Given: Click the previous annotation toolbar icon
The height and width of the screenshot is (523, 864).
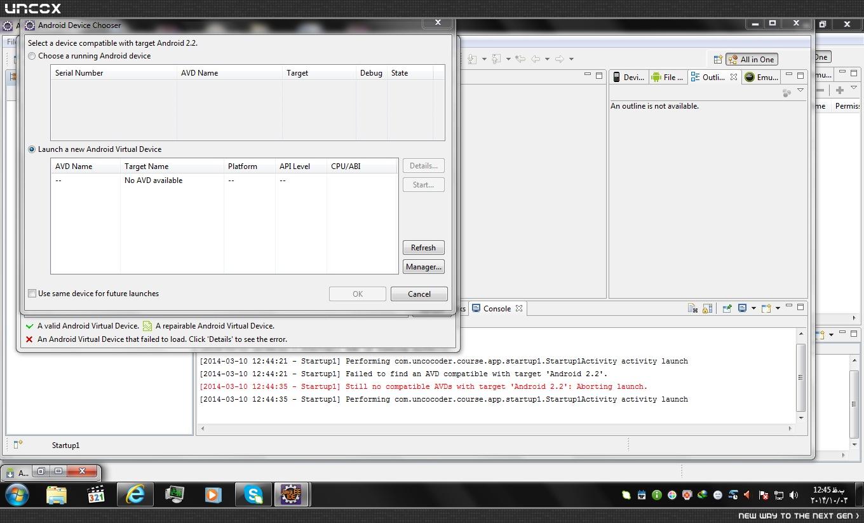Looking at the screenshot, I should coord(496,59).
